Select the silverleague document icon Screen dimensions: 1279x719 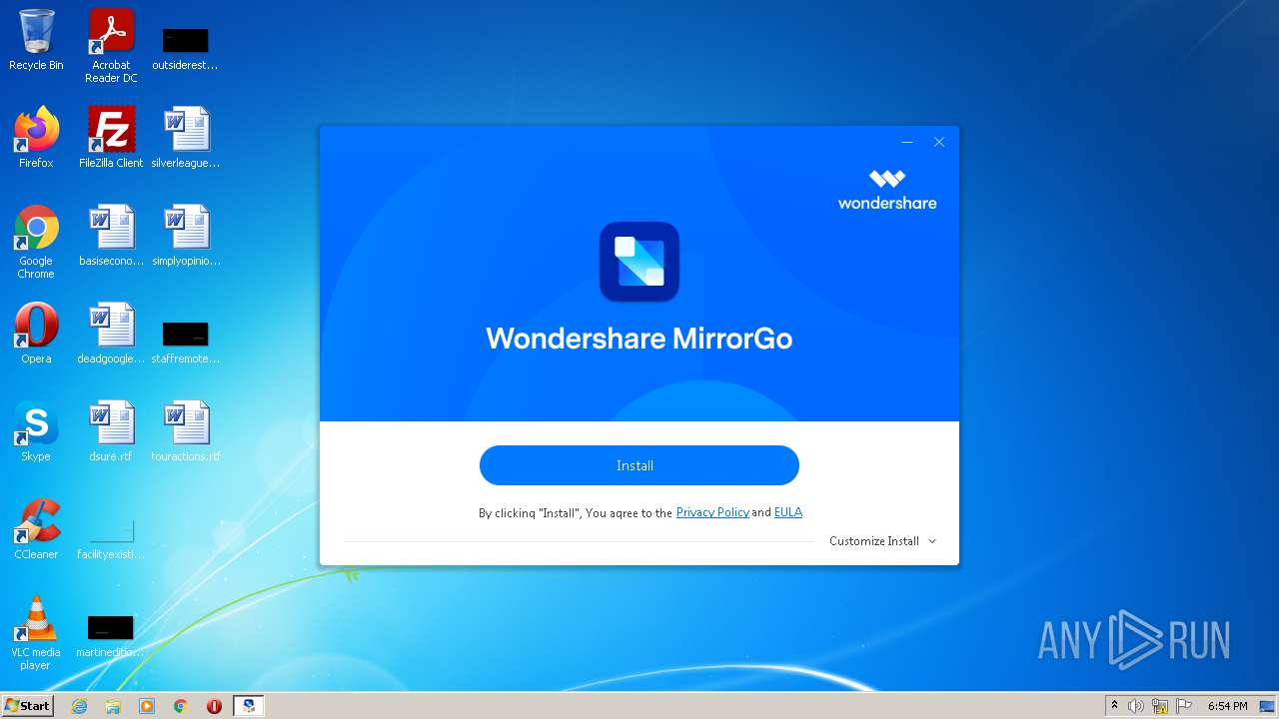click(186, 138)
